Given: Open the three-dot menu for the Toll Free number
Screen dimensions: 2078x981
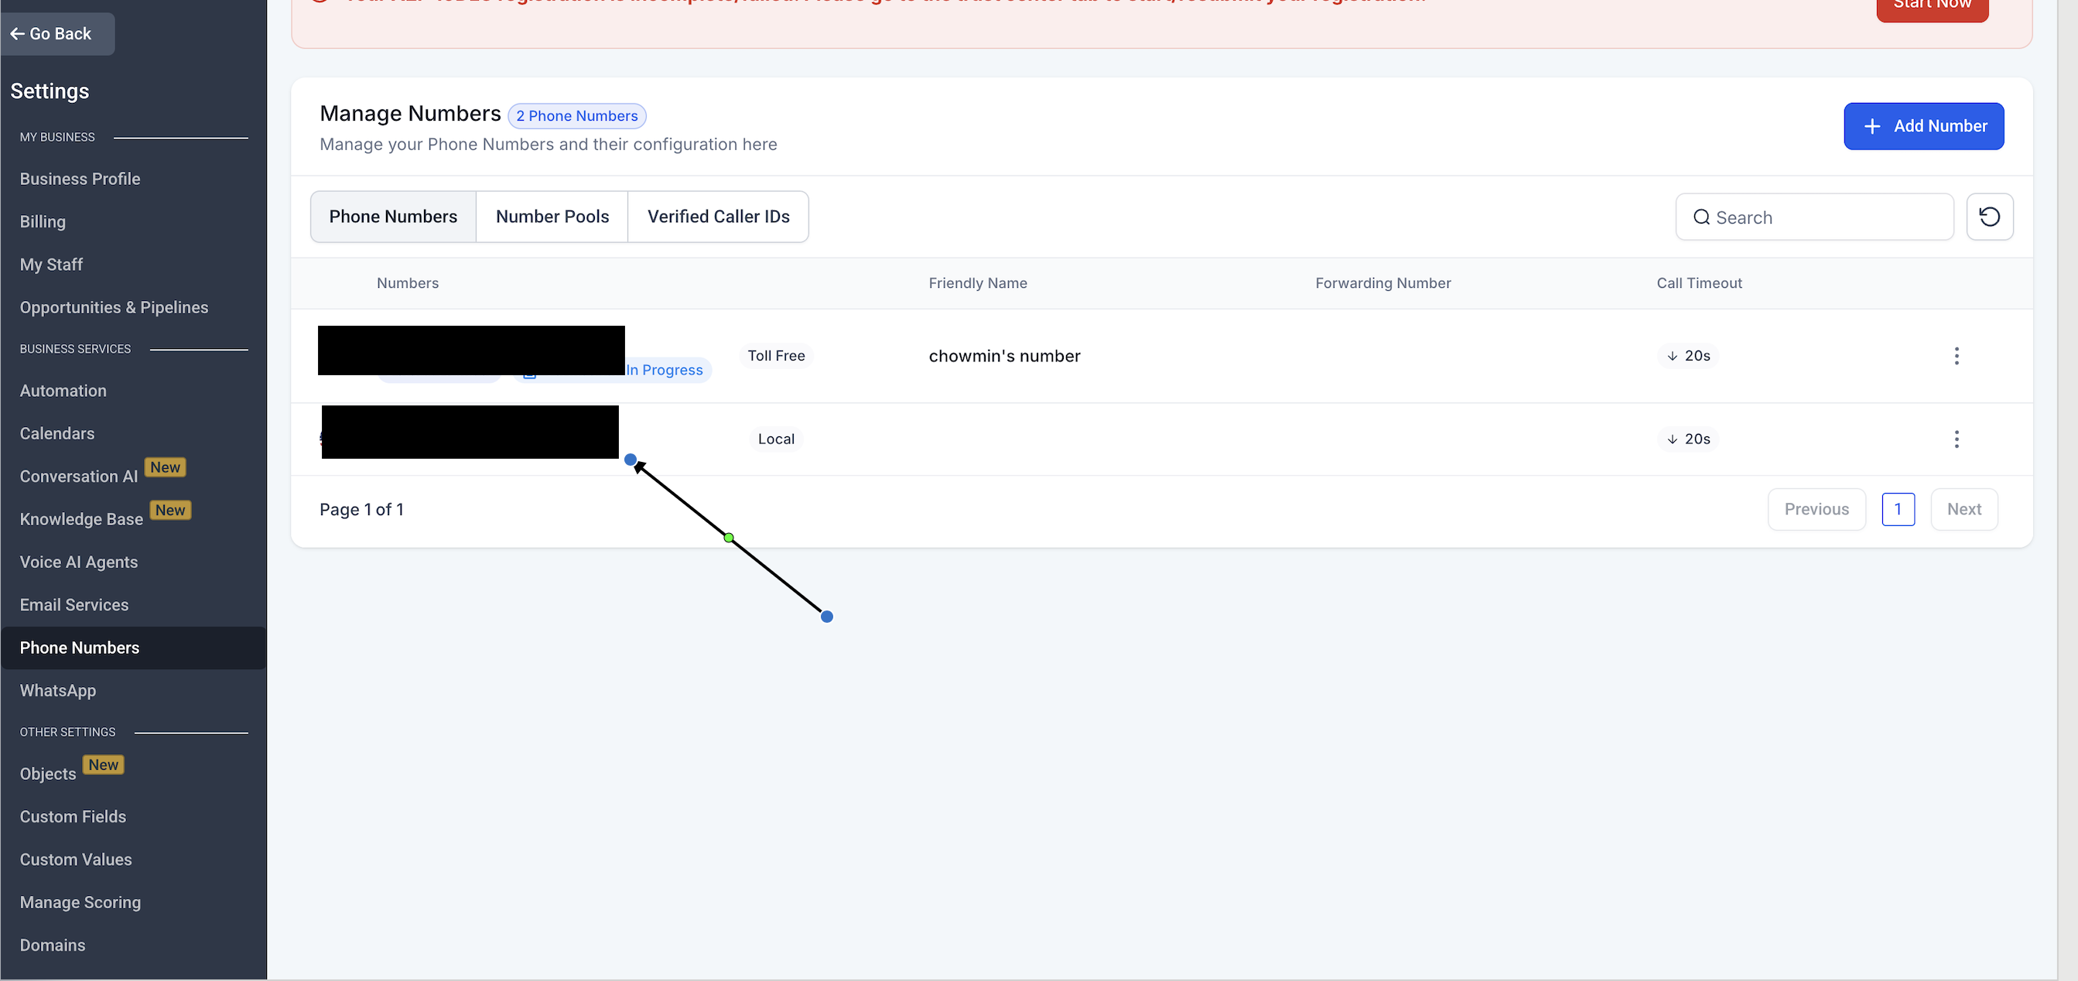Looking at the screenshot, I should click(x=1957, y=356).
